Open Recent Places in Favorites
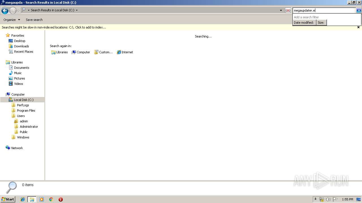This screenshot has height=203, width=362. click(24, 52)
